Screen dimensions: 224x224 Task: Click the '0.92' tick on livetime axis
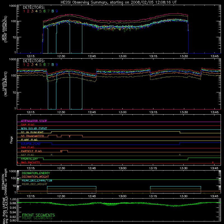[13, 217]
